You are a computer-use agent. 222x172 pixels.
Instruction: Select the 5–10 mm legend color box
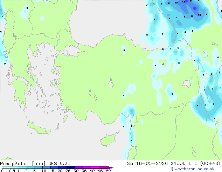tap(38, 167)
